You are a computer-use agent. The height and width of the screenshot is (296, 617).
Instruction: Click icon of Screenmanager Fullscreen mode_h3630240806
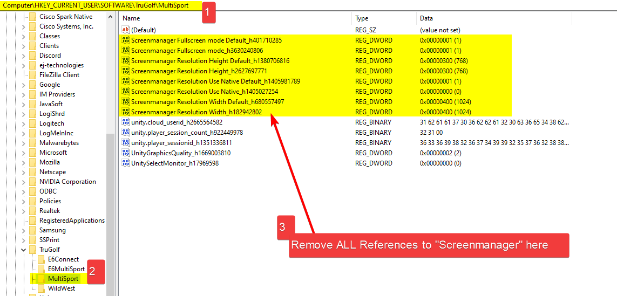point(126,50)
